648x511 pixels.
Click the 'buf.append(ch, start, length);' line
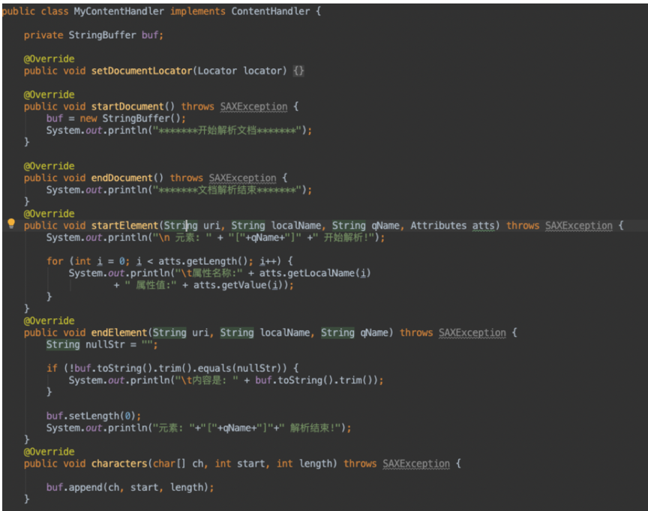[x=130, y=488]
